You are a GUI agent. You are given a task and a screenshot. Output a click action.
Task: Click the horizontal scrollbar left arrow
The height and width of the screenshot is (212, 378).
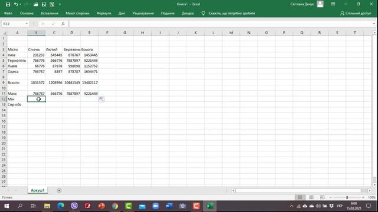[233, 191]
